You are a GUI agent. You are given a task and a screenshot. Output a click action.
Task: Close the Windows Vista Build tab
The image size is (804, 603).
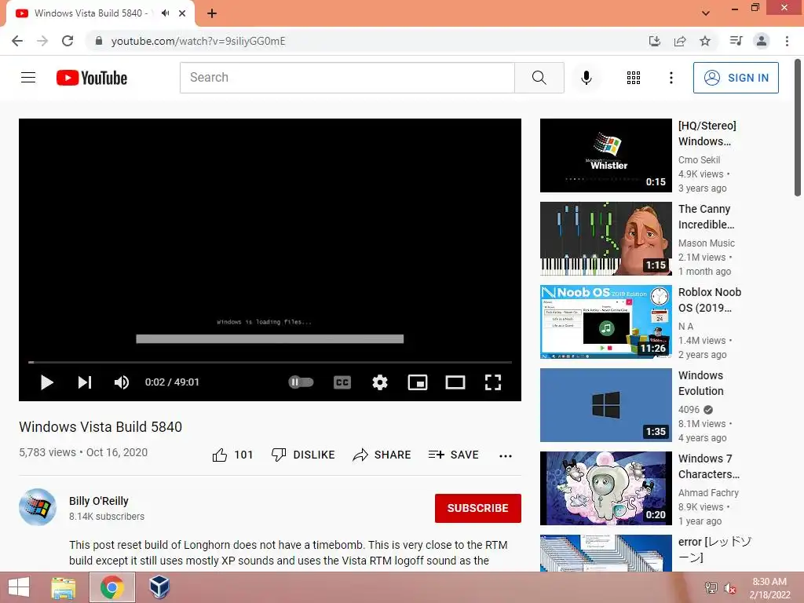coord(182,13)
